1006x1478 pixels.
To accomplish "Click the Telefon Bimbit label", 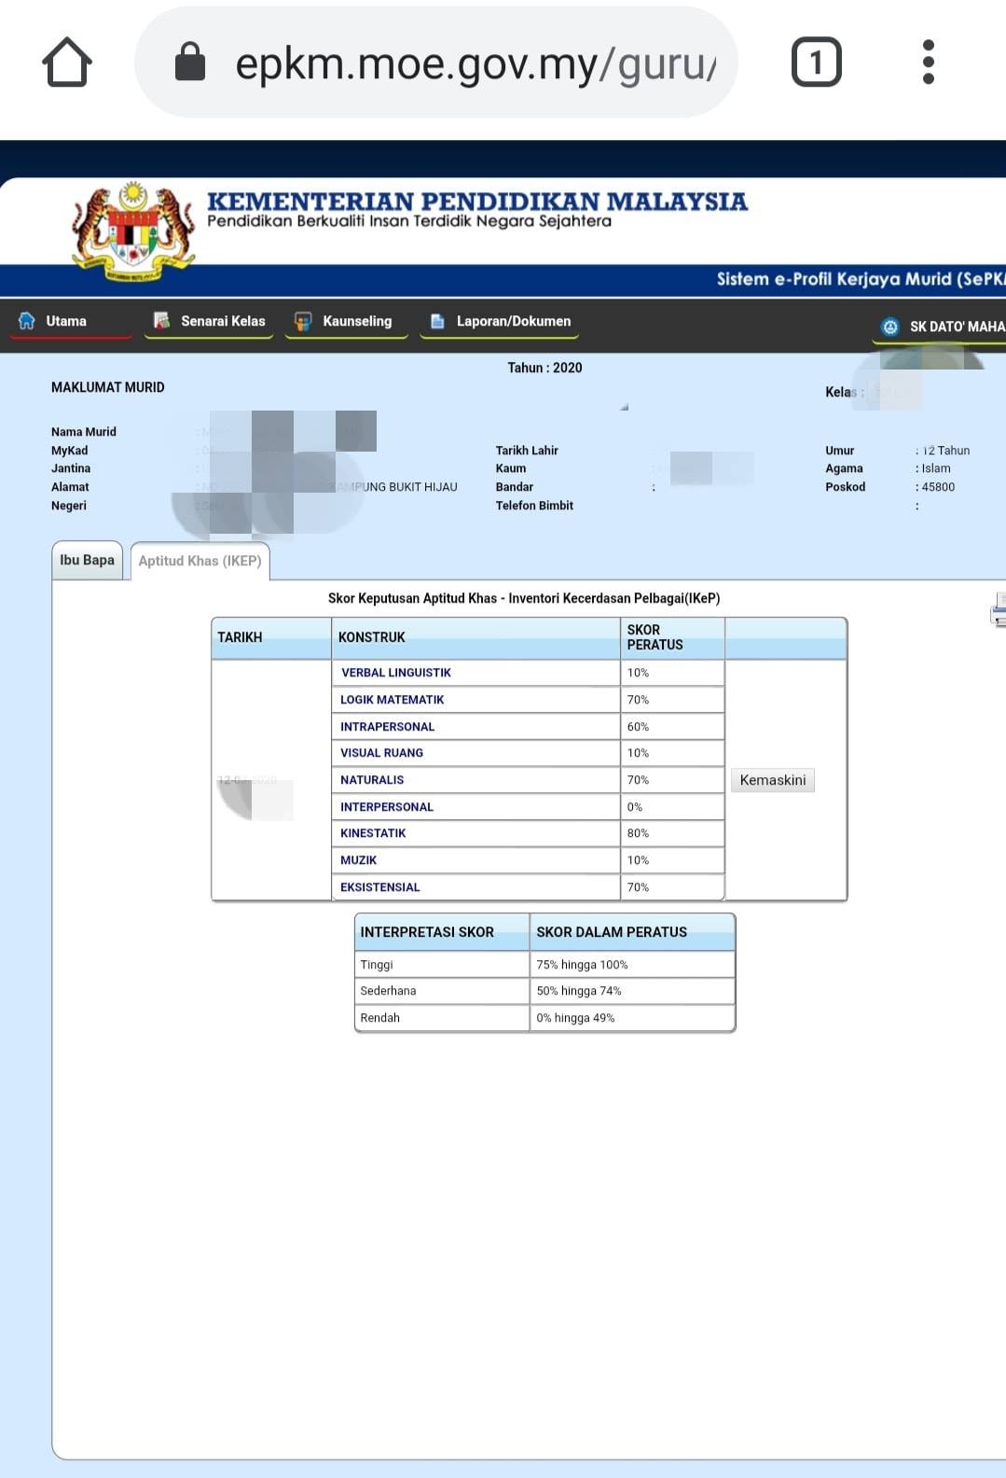I will [x=534, y=506].
